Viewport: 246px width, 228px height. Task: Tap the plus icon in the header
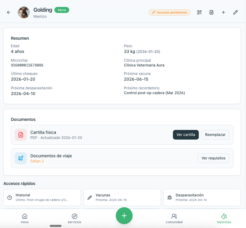tap(223, 12)
